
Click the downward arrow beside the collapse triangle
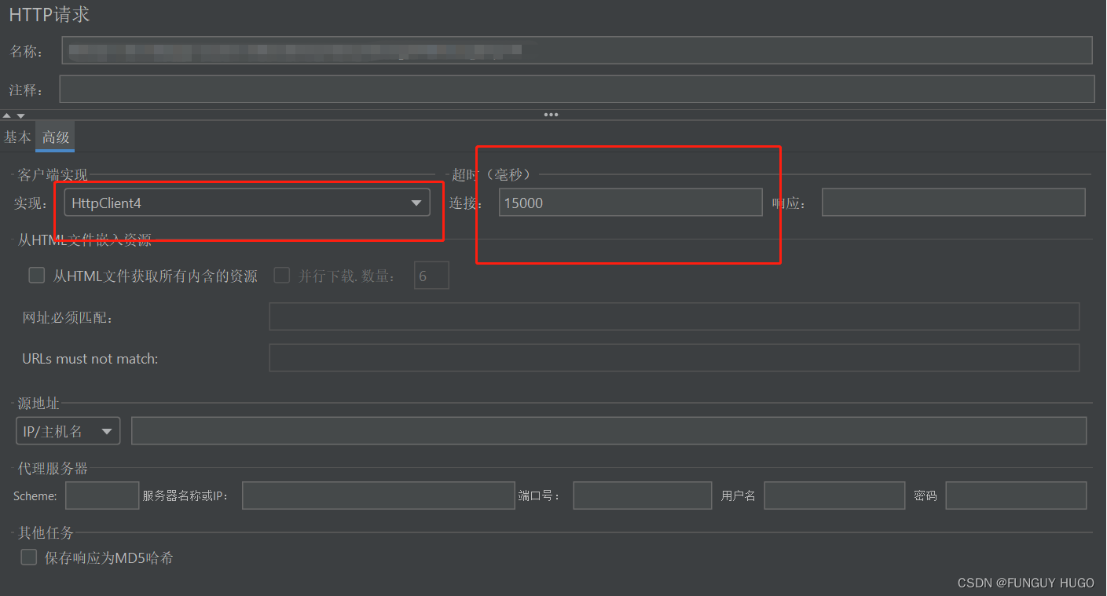tap(22, 115)
